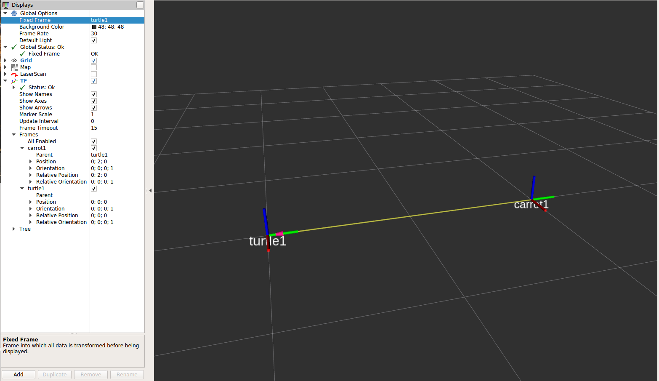Viewport: 659px width, 381px height.
Task: Click the Remove button
Action: (x=91, y=375)
